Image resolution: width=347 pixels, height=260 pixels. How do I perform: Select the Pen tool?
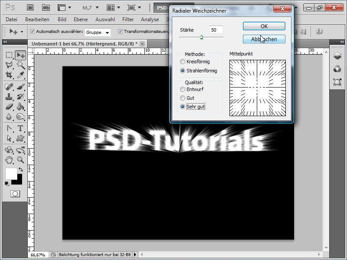pos(9,128)
